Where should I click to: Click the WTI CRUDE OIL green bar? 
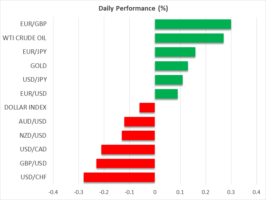189,38
